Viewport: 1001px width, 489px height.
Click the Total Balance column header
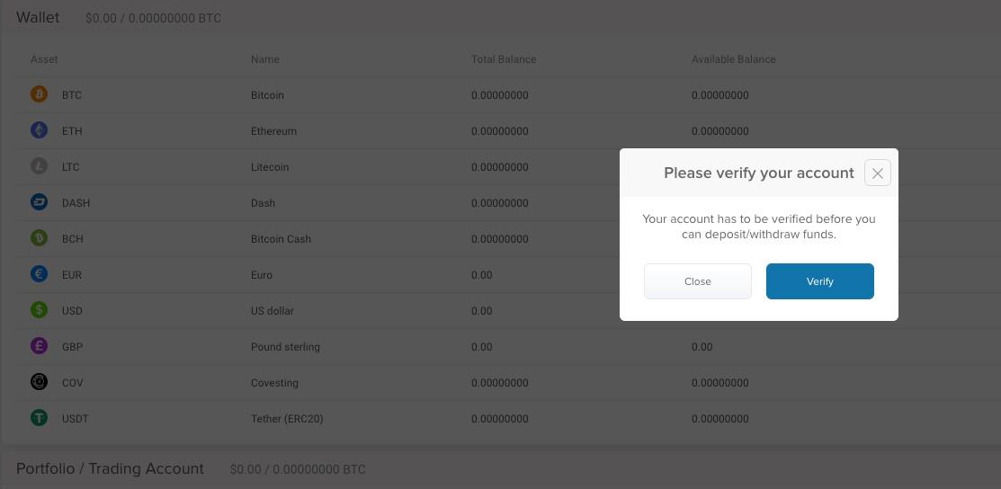click(x=504, y=59)
